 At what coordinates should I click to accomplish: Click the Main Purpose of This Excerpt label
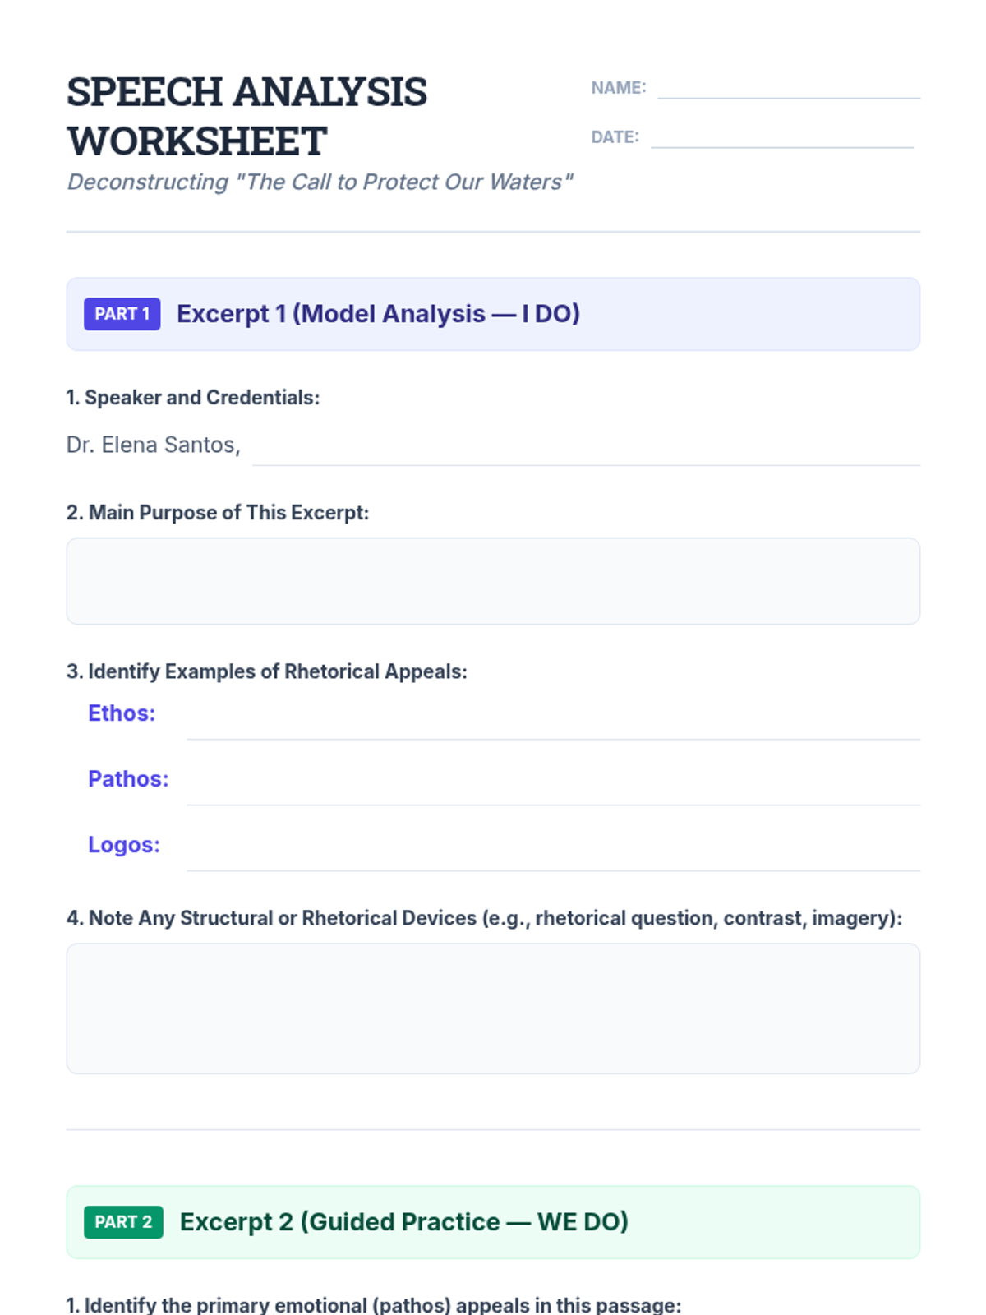point(218,513)
